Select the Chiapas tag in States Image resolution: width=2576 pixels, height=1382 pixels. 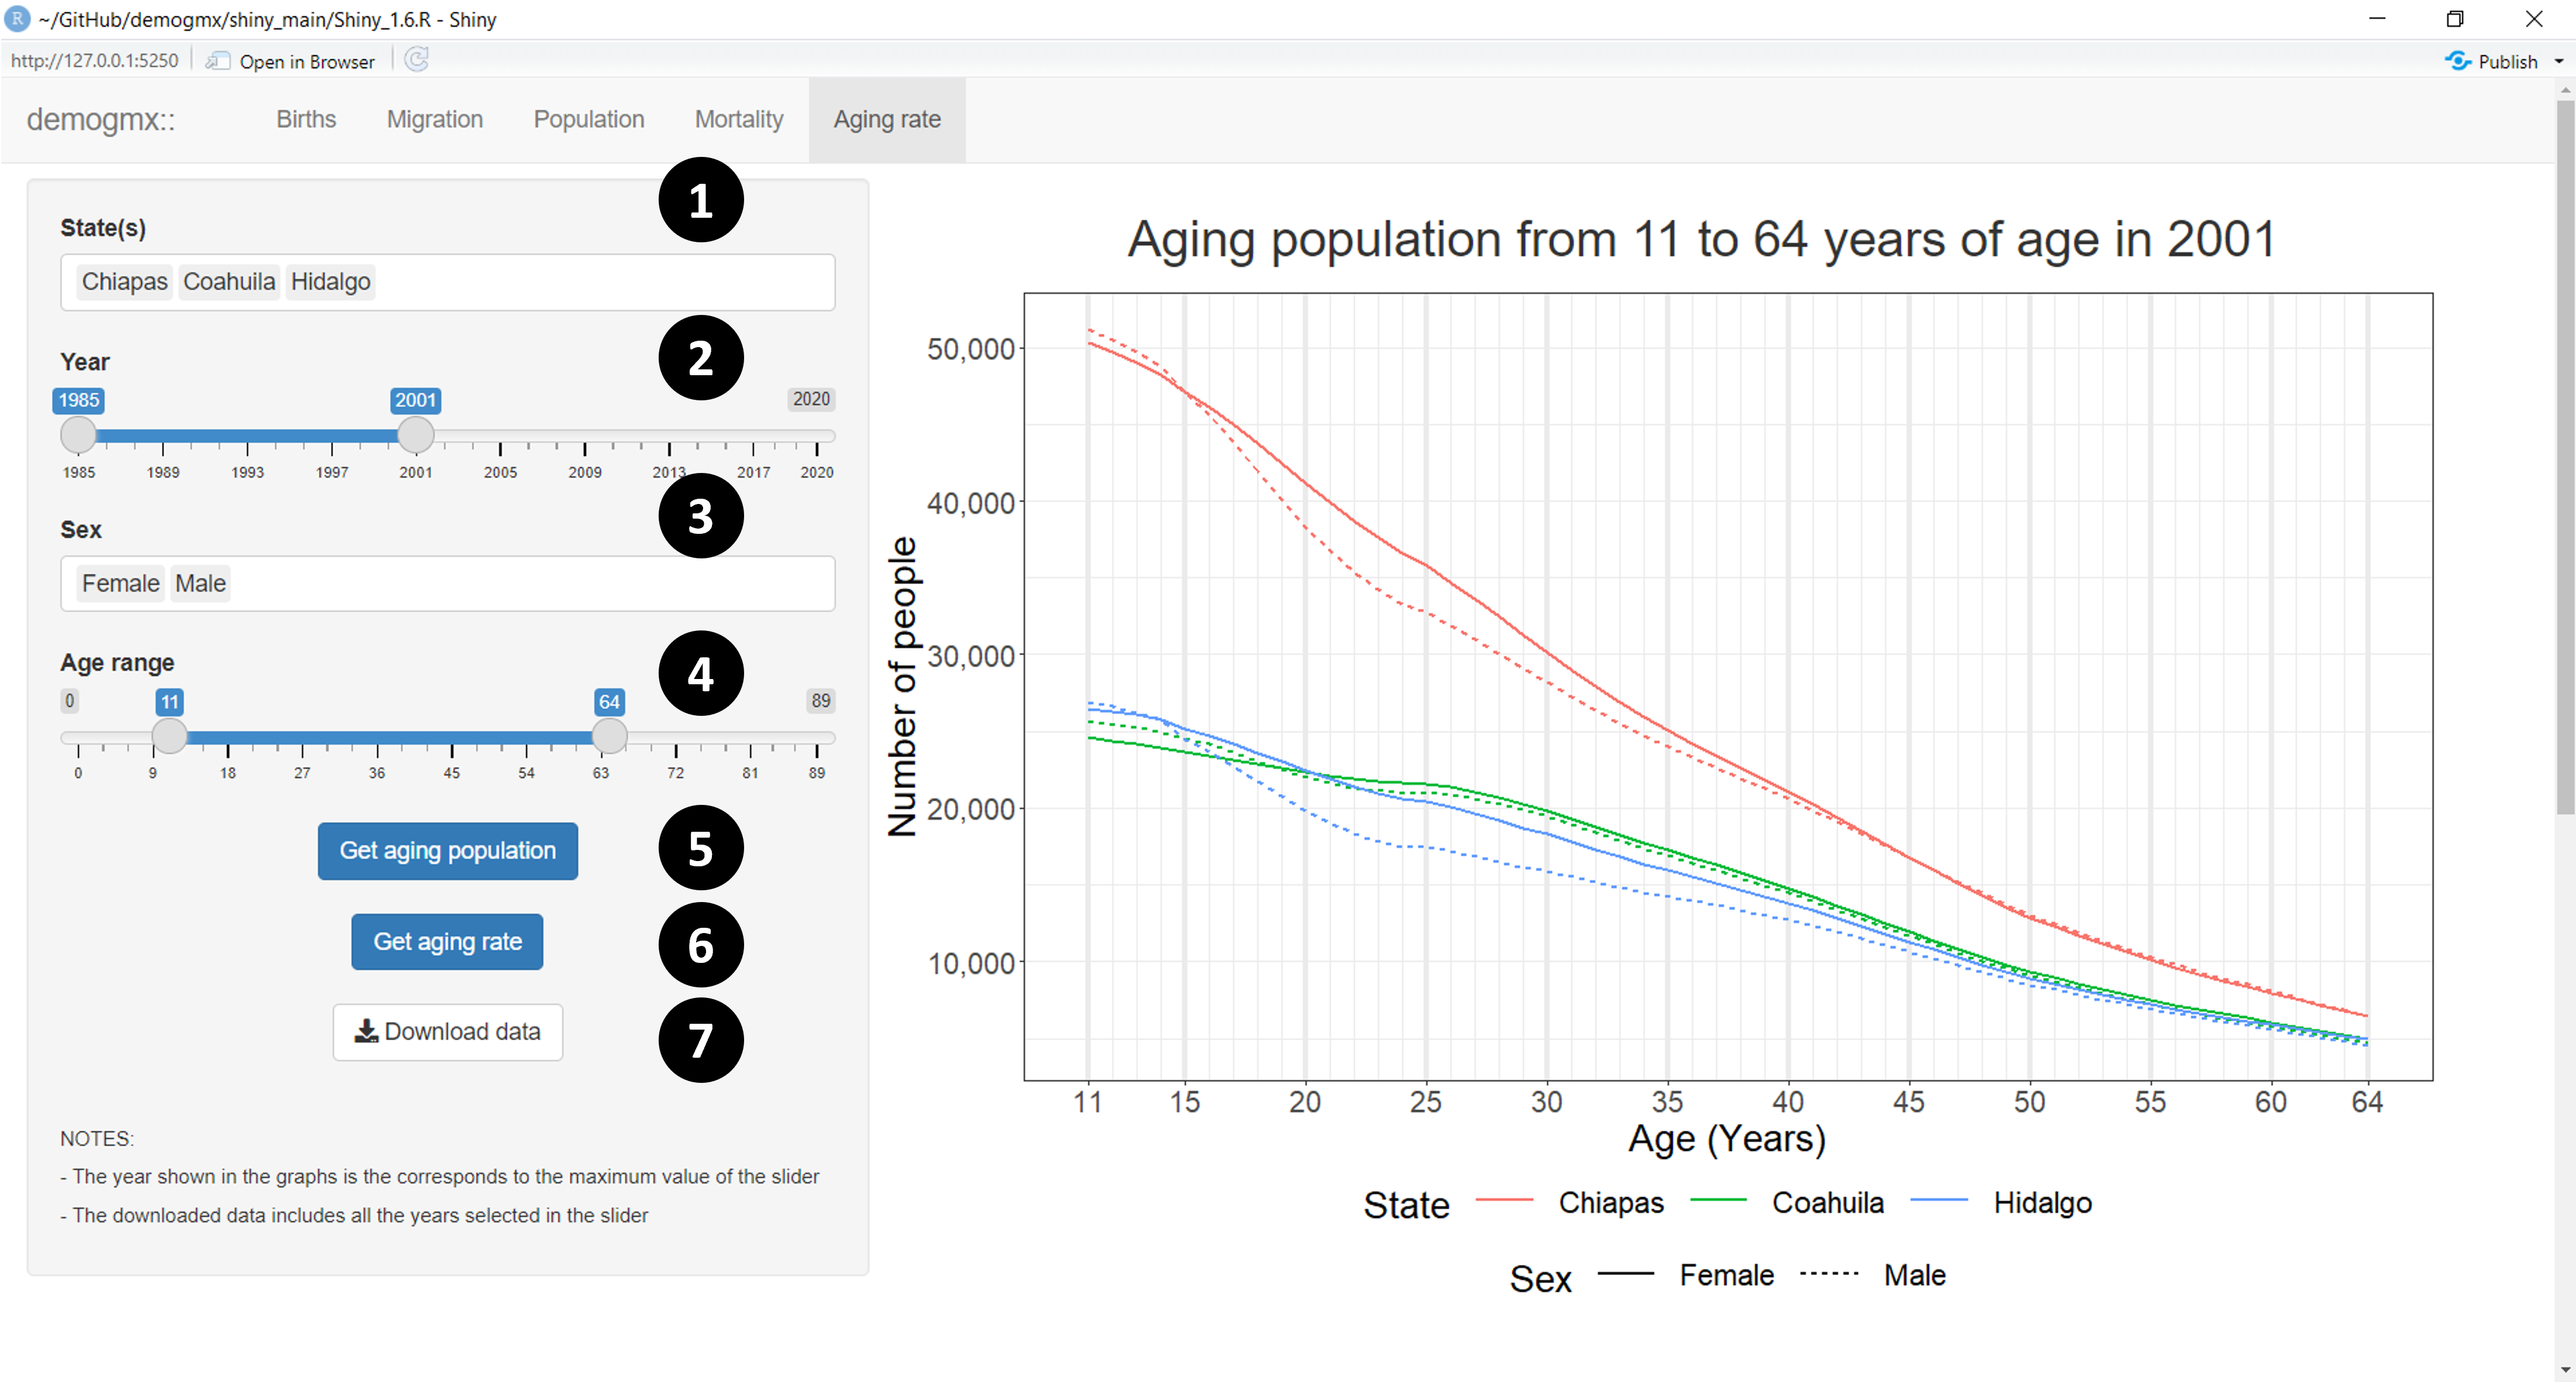point(124,282)
